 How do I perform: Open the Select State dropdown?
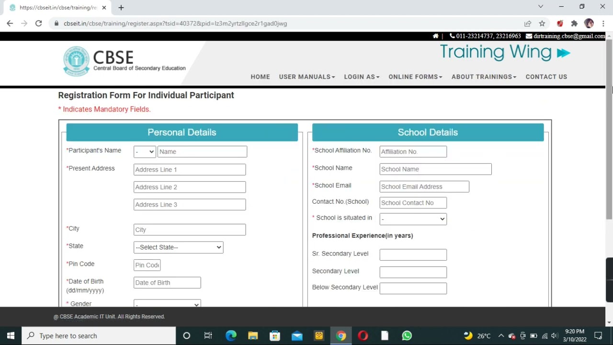click(x=179, y=247)
